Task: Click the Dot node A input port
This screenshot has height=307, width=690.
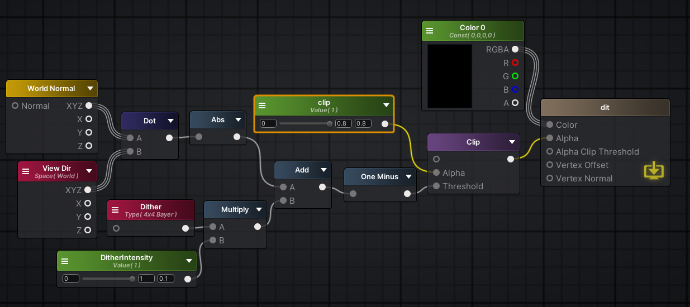Action: pos(130,138)
